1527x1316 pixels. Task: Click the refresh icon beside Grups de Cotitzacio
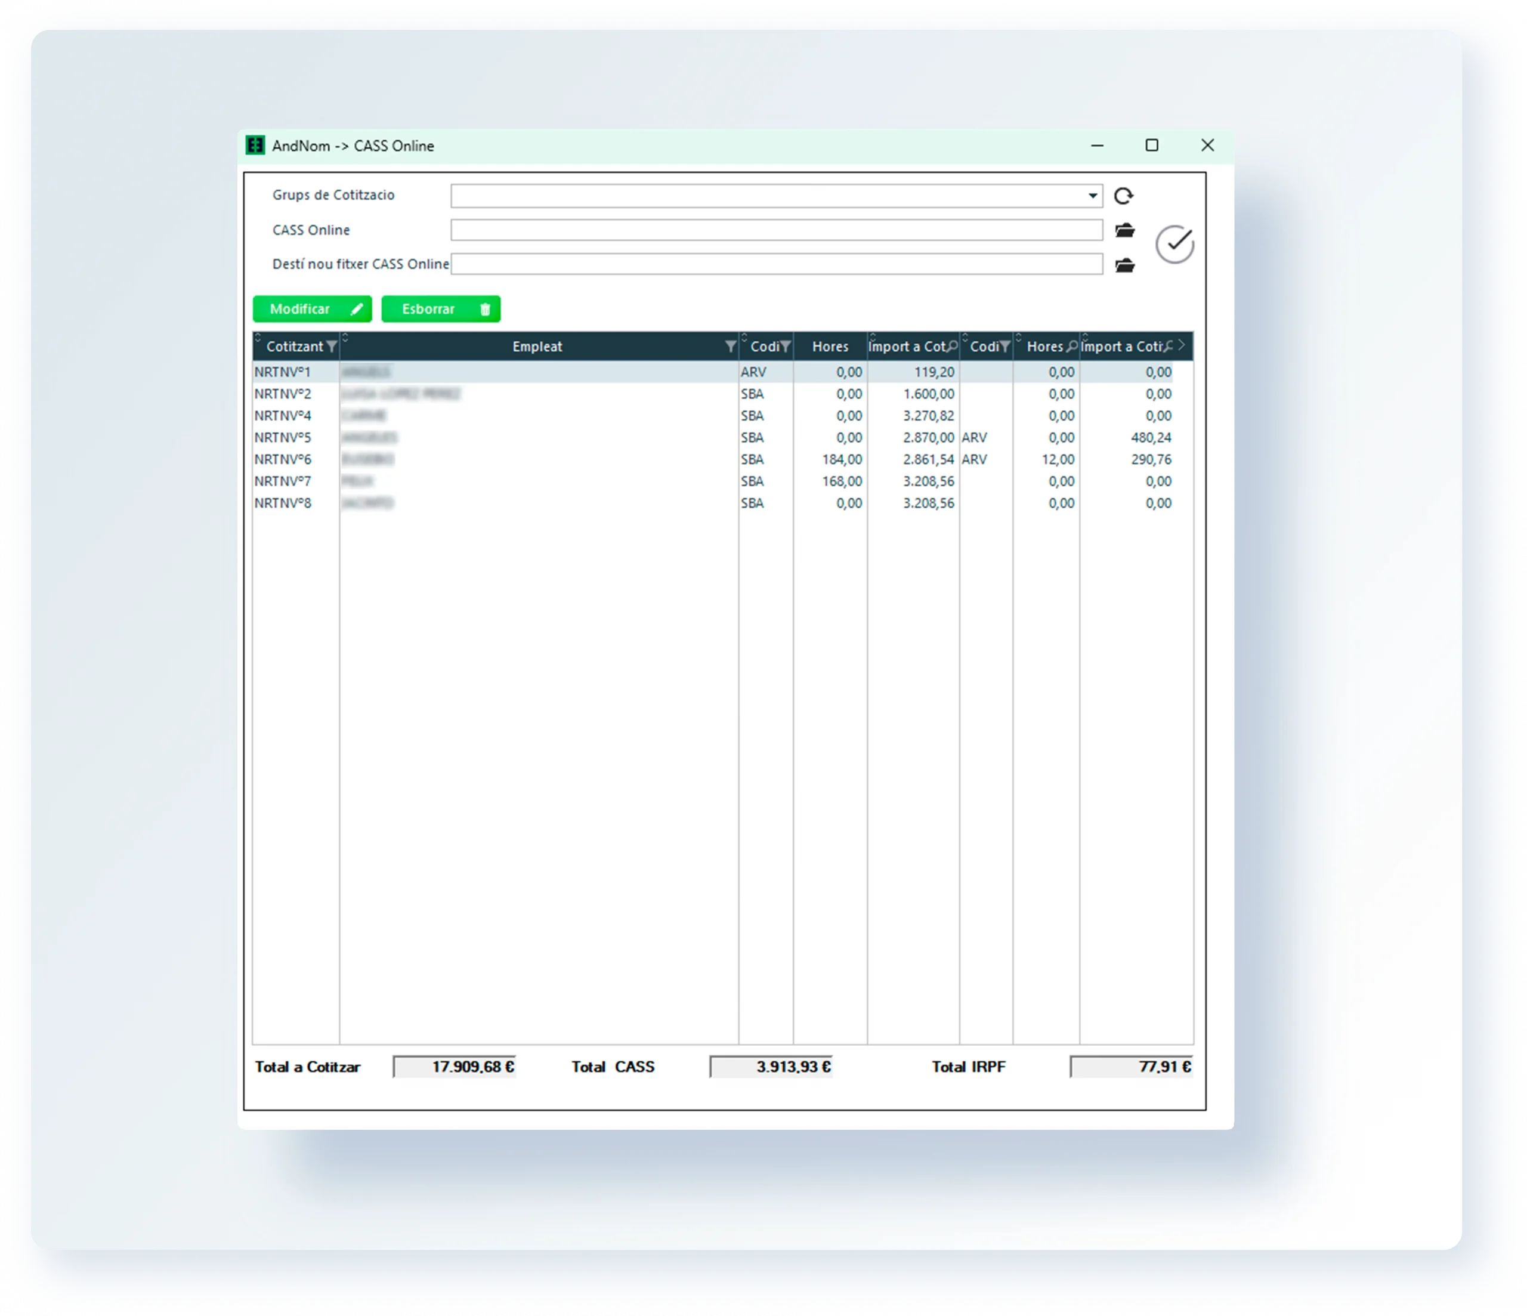pos(1123,196)
